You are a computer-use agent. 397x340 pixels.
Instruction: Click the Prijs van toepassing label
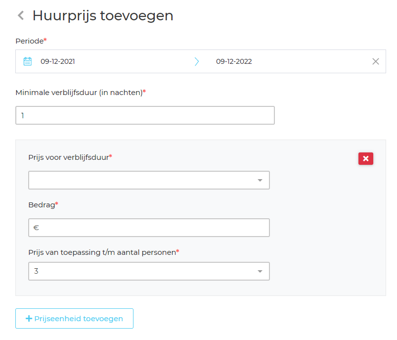pos(102,252)
